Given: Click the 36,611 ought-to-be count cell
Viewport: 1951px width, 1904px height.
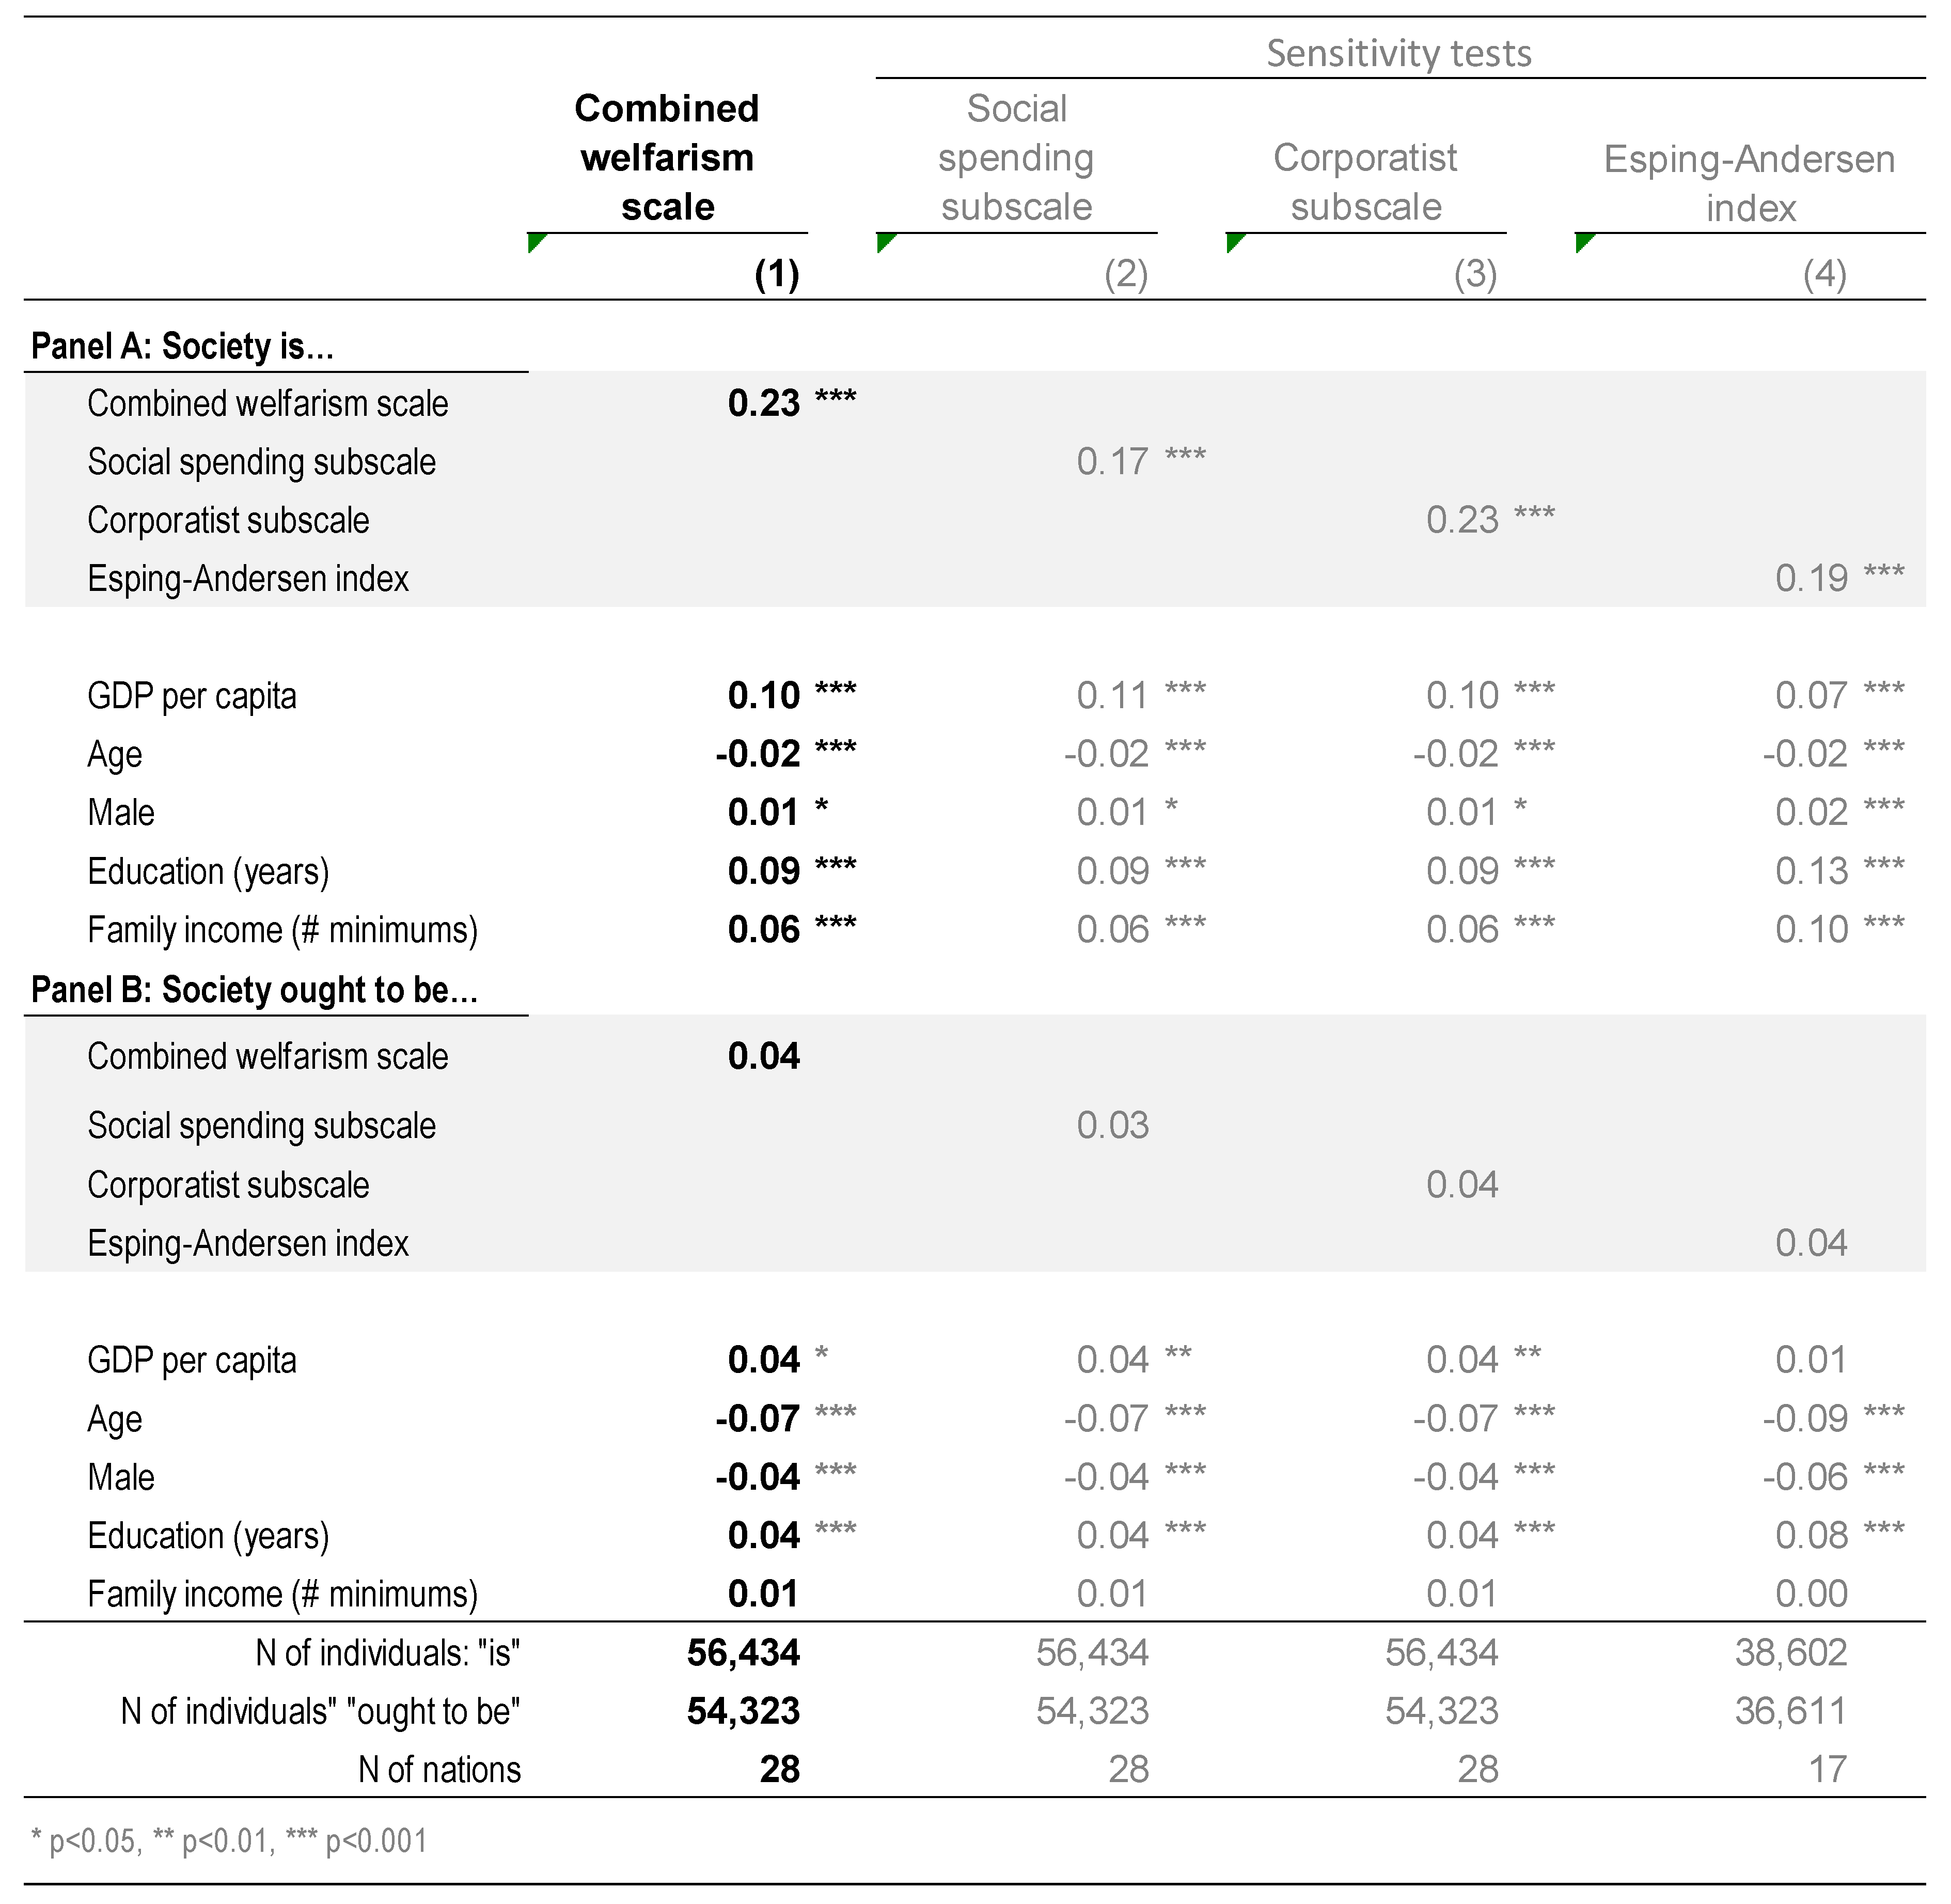Looking at the screenshot, I should click(x=1790, y=1711).
